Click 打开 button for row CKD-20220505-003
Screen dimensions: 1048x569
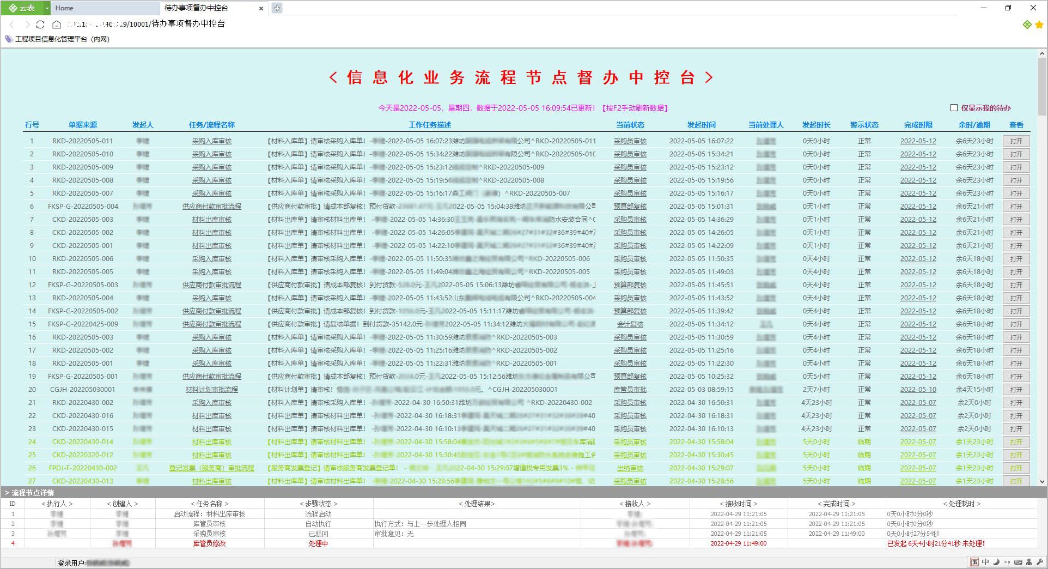tap(1016, 220)
